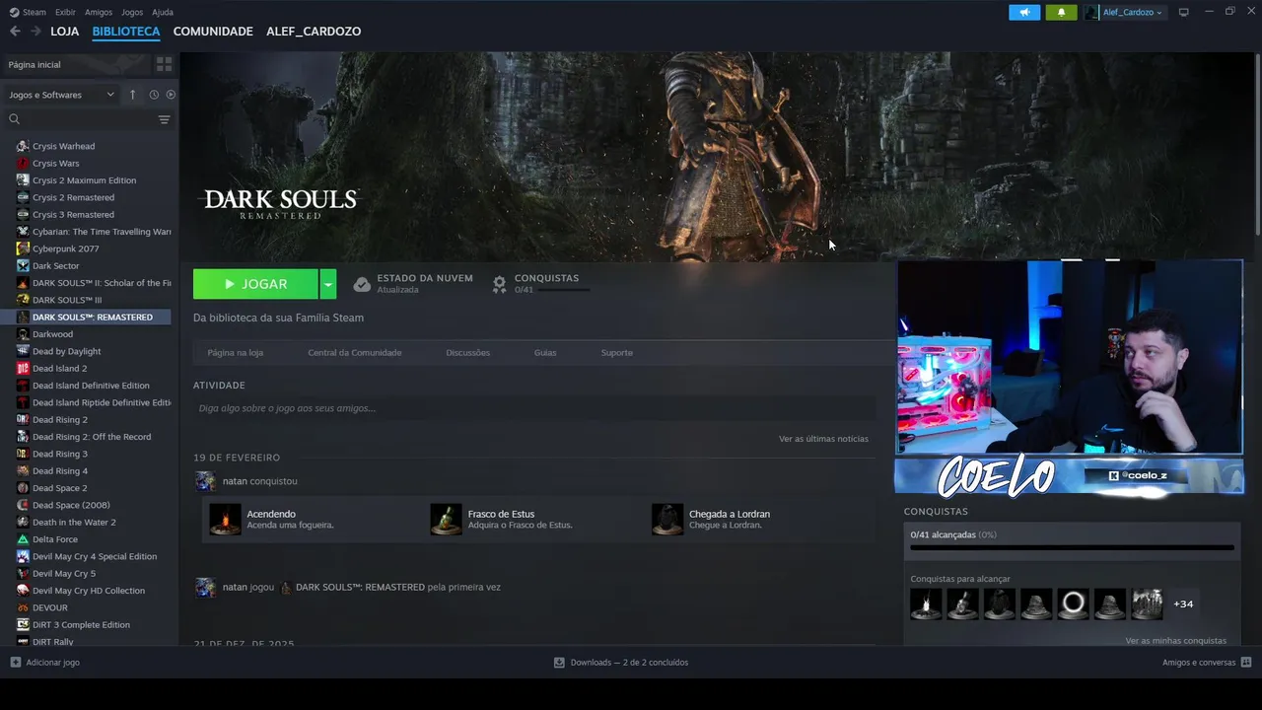Click the 0/41 achievements progress bar
1262x710 pixels.
(1072, 547)
